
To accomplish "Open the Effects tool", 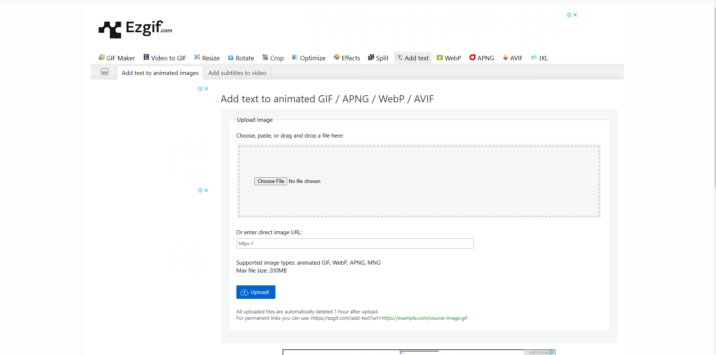I will tap(347, 58).
